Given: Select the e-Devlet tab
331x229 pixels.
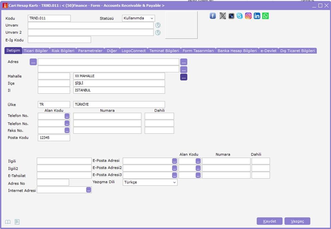Looking at the screenshot, I should coord(268,51).
